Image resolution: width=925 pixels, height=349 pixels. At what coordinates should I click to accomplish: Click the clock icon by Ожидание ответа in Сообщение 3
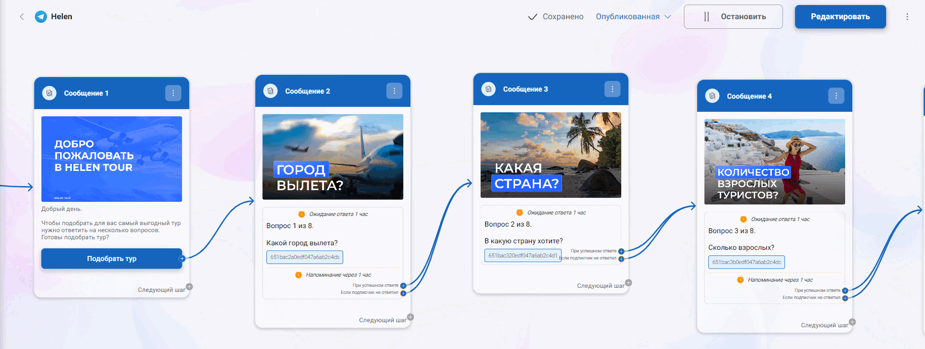(x=520, y=212)
